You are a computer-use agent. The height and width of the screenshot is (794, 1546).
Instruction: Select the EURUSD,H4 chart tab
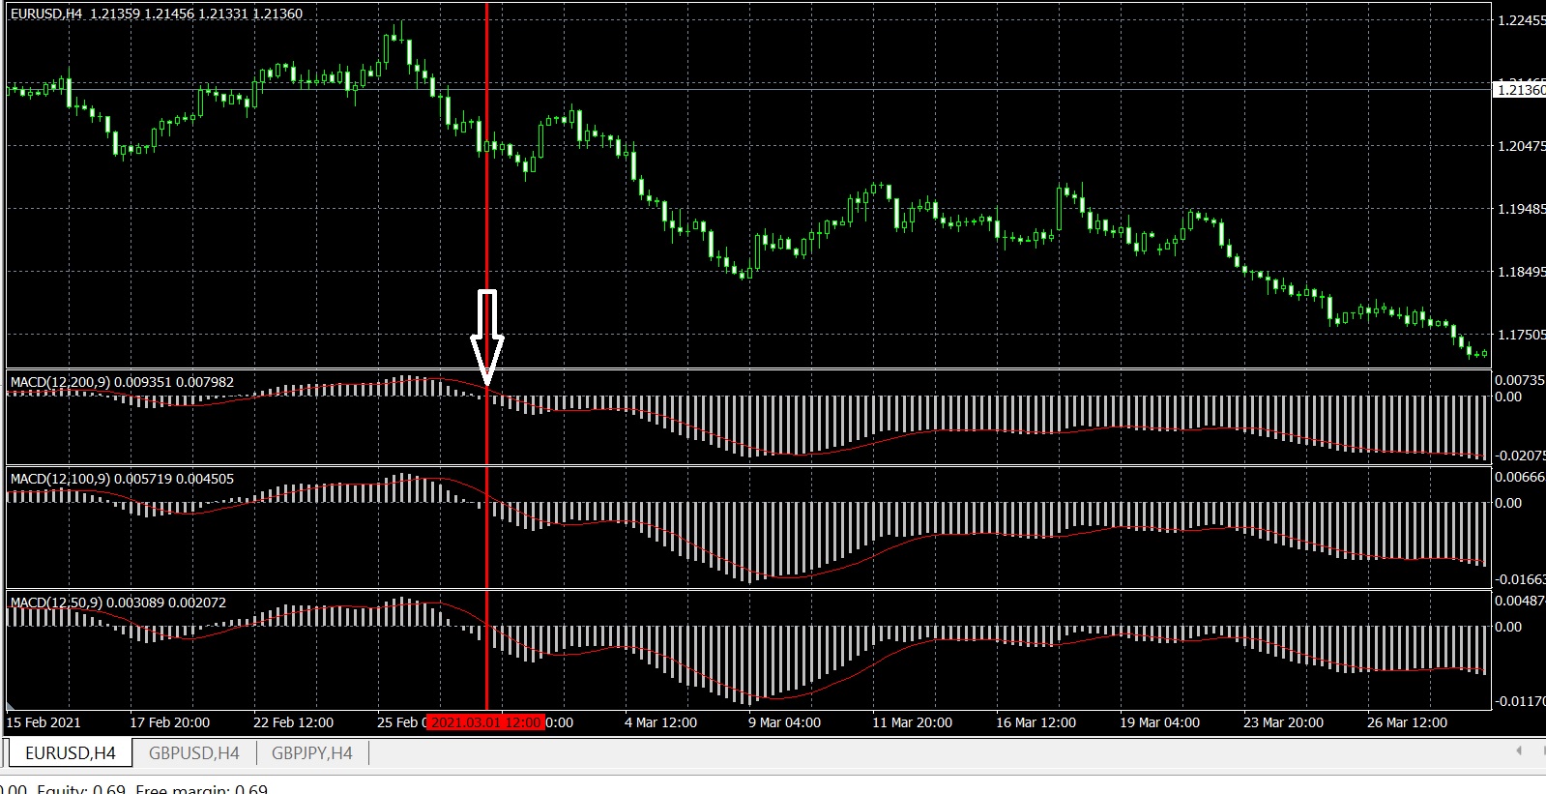click(70, 753)
